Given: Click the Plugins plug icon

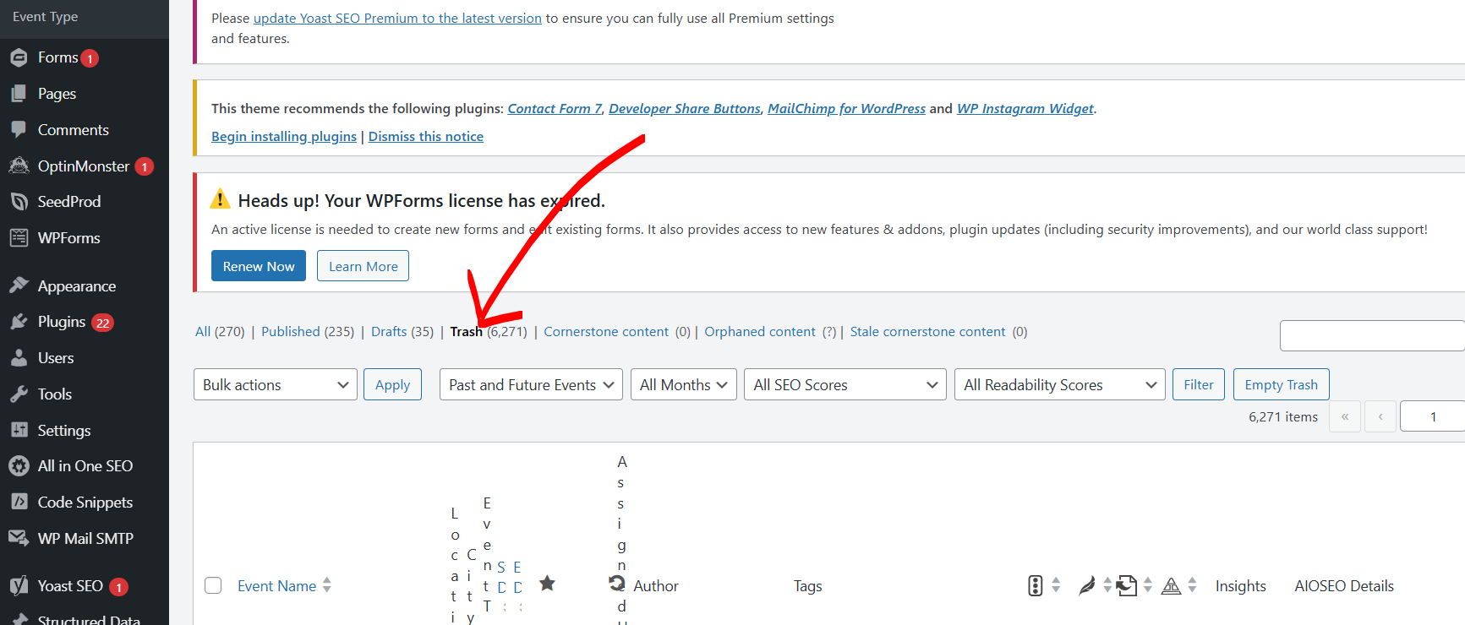Looking at the screenshot, I should pyautogui.click(x=19, y=322).
